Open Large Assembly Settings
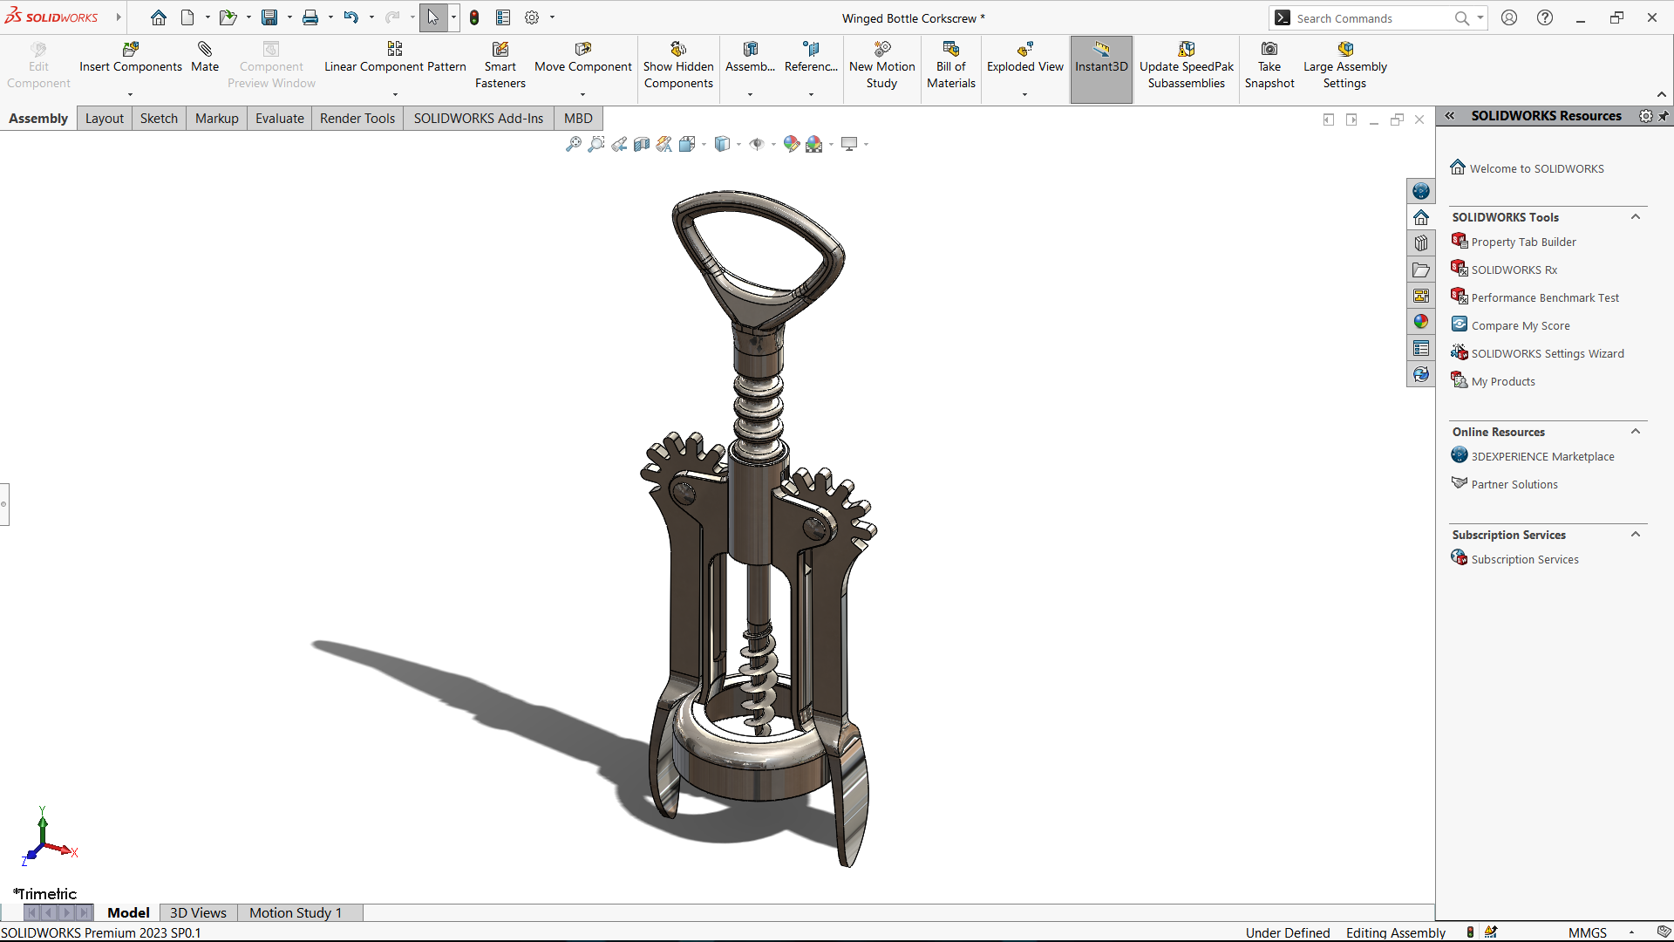The image size is (1674, 942). tap(1345, 65)
